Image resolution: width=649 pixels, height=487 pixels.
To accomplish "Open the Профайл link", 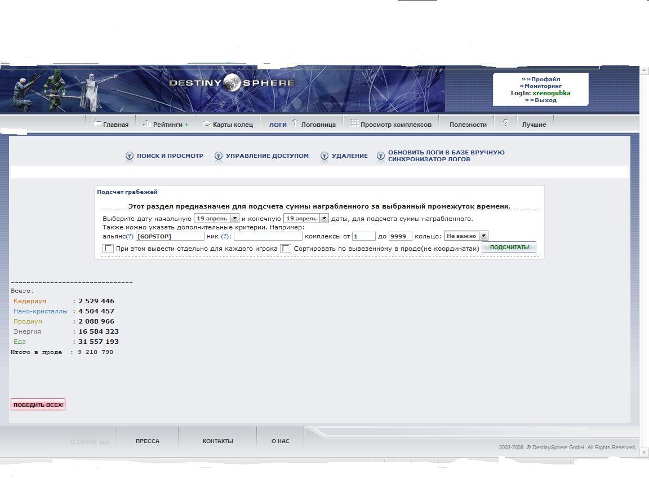I will (x=545, y=79).
